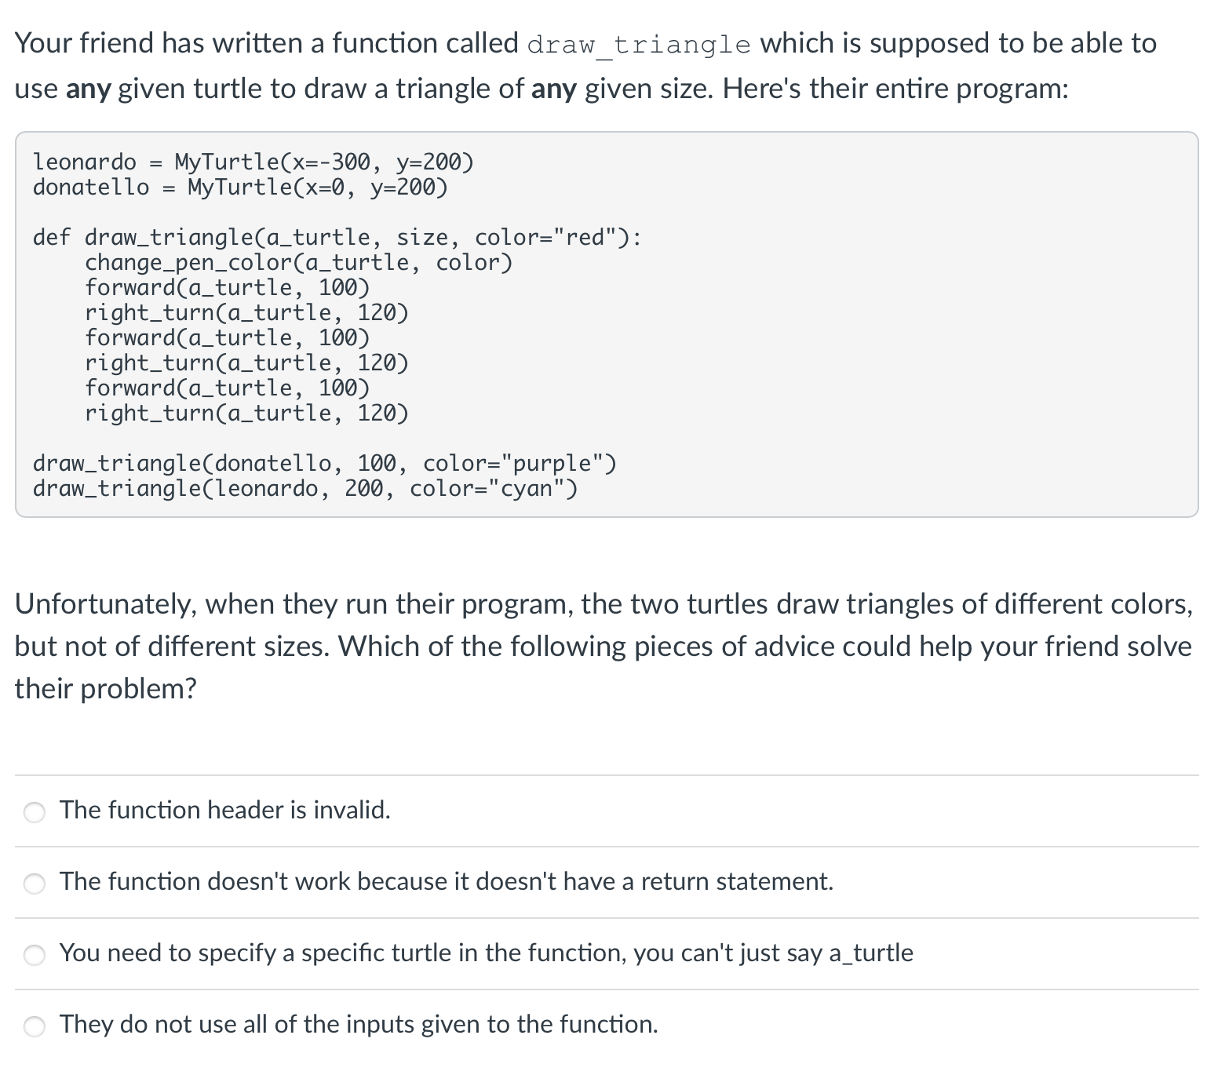Click the bold word 'any' before 'given size'

point(553,89)
